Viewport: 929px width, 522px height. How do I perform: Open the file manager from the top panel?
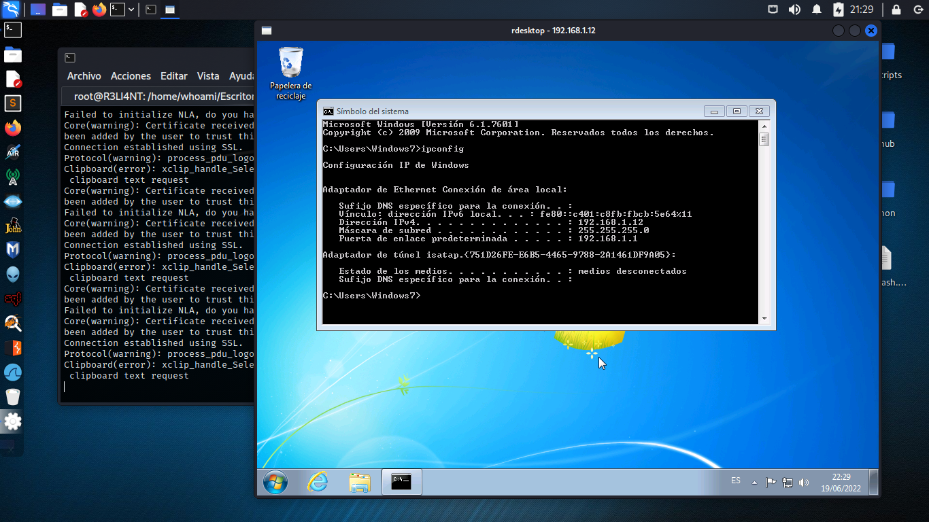point(60,10)
